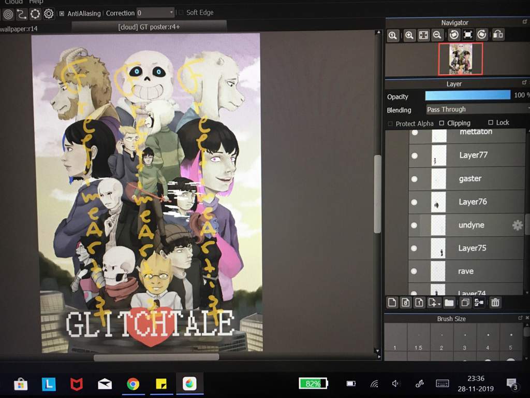Hide the rave layer
Viewport: 530px width, 398px height.
pyautogui.click(x=414, y=271)
